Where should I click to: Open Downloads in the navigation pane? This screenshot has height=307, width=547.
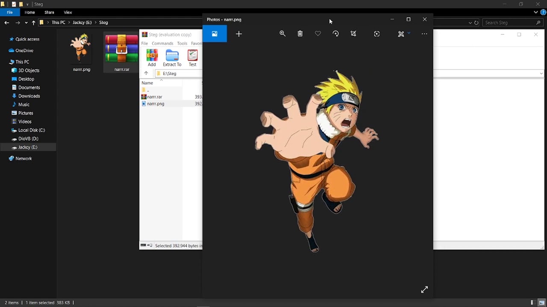click(29, 96)
